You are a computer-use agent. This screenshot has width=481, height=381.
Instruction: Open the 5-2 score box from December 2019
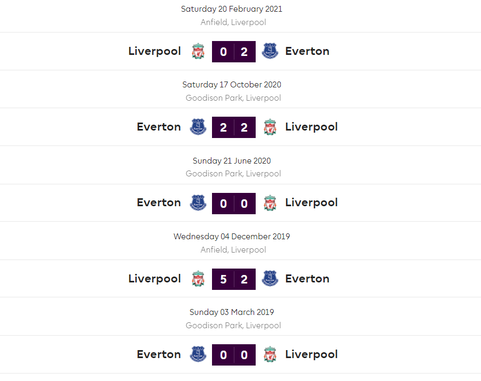[234, 279]
